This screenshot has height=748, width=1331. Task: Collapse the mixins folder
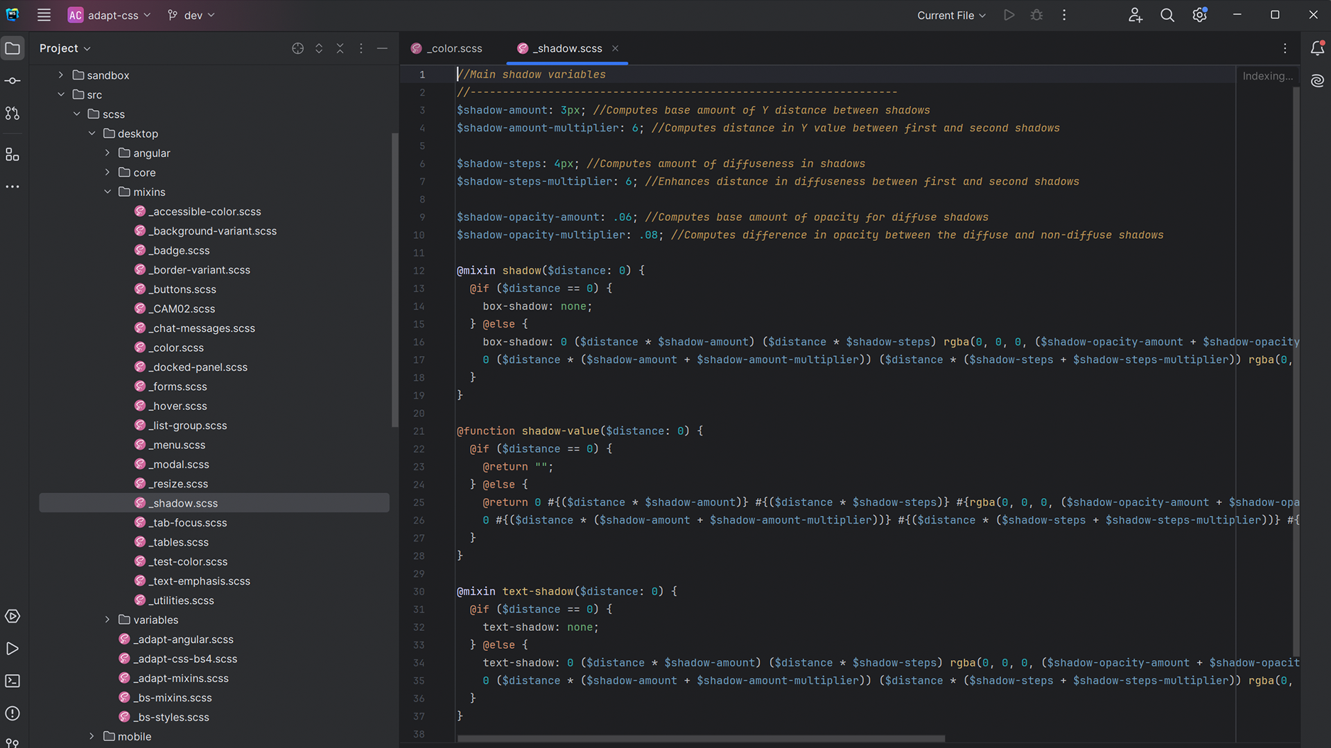tap(107, 192)
